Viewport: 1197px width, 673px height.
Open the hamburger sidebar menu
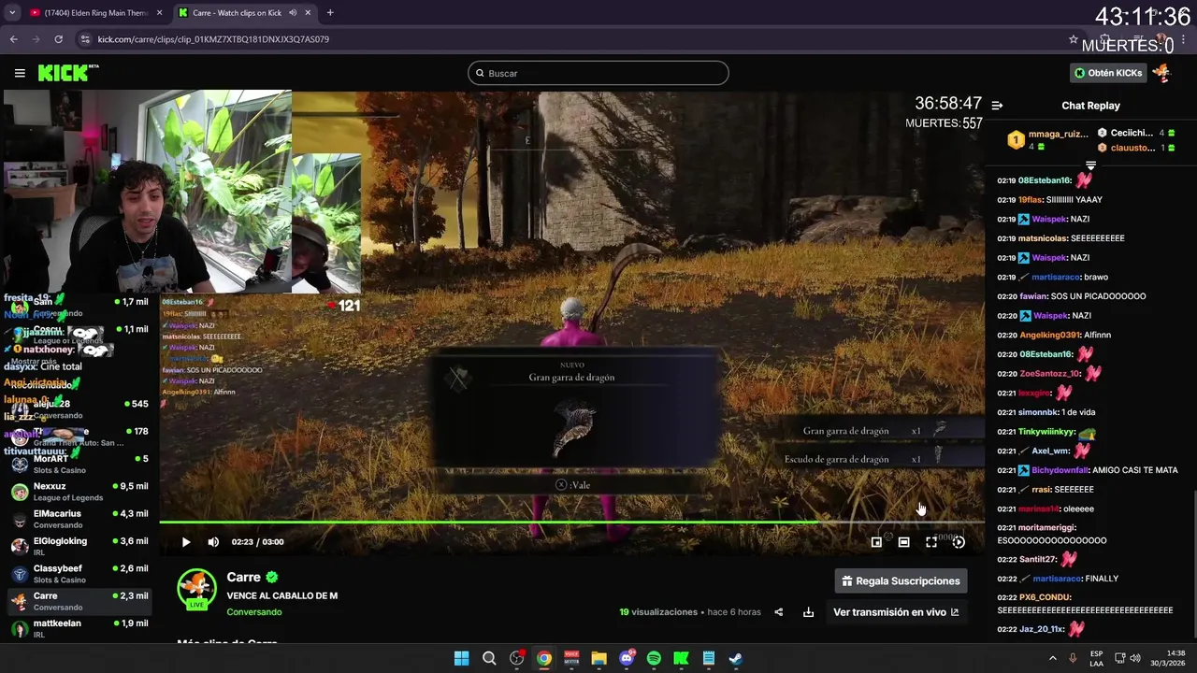(x=20, y=73)
